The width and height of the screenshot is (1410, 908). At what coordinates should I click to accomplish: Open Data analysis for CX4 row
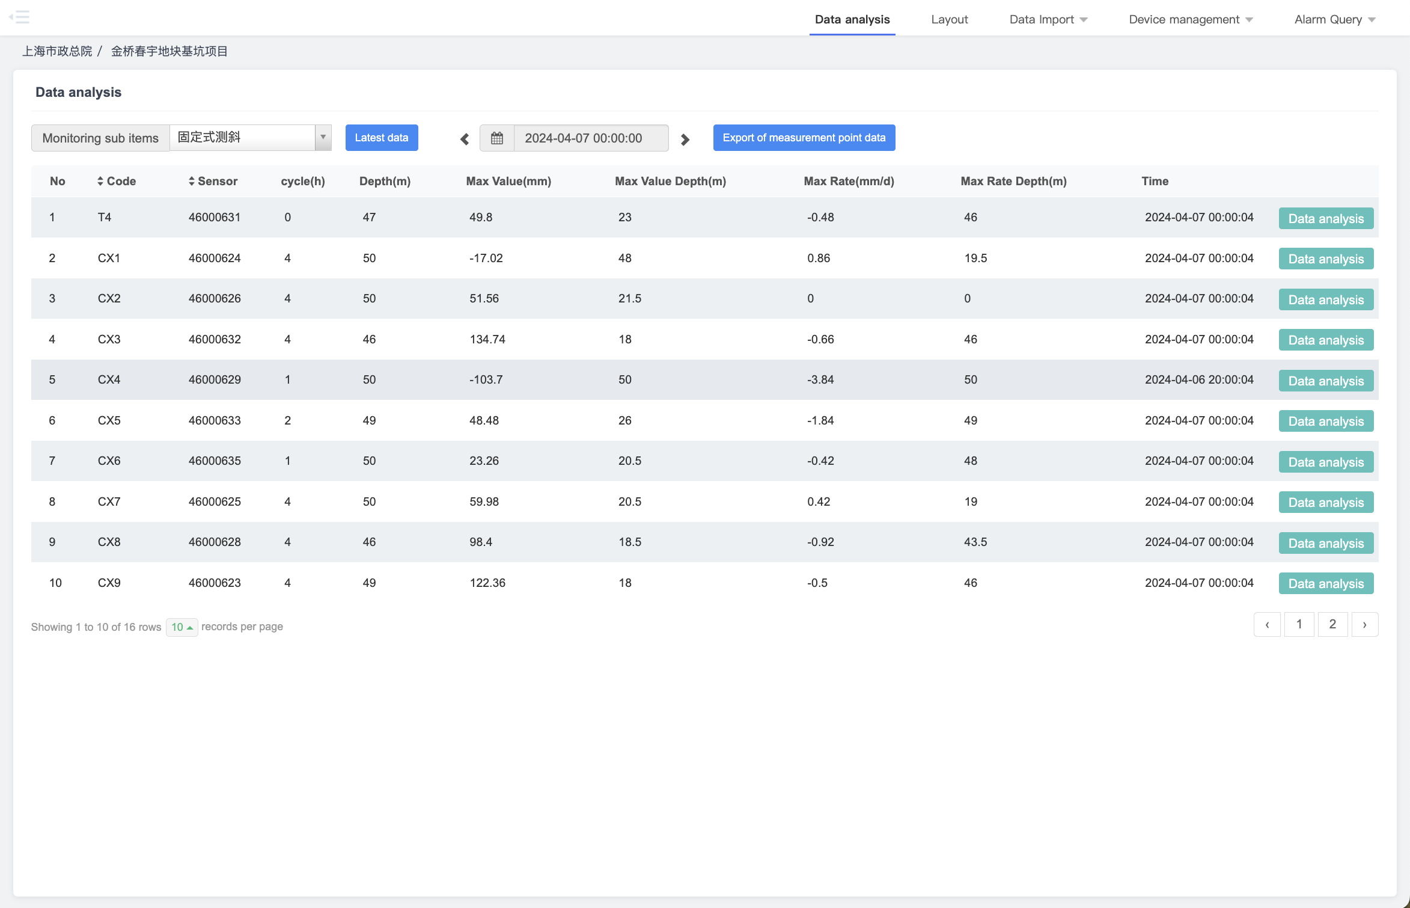coord(1326,381)
